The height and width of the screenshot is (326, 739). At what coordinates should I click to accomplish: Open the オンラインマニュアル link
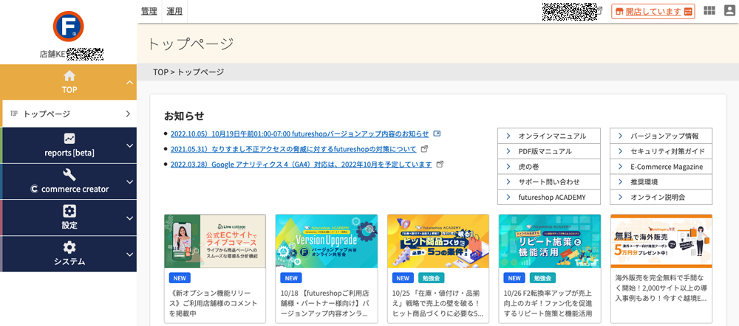pyautogui.click(x=549, y=136)
